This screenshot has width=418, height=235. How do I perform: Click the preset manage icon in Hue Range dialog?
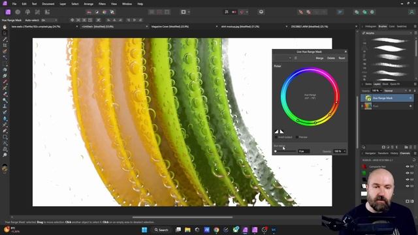pos(296,58)
